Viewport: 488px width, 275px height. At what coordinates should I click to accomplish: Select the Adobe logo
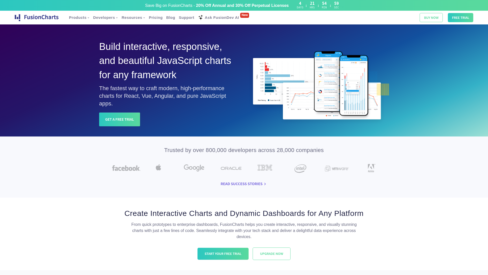(x=371, y=168)
